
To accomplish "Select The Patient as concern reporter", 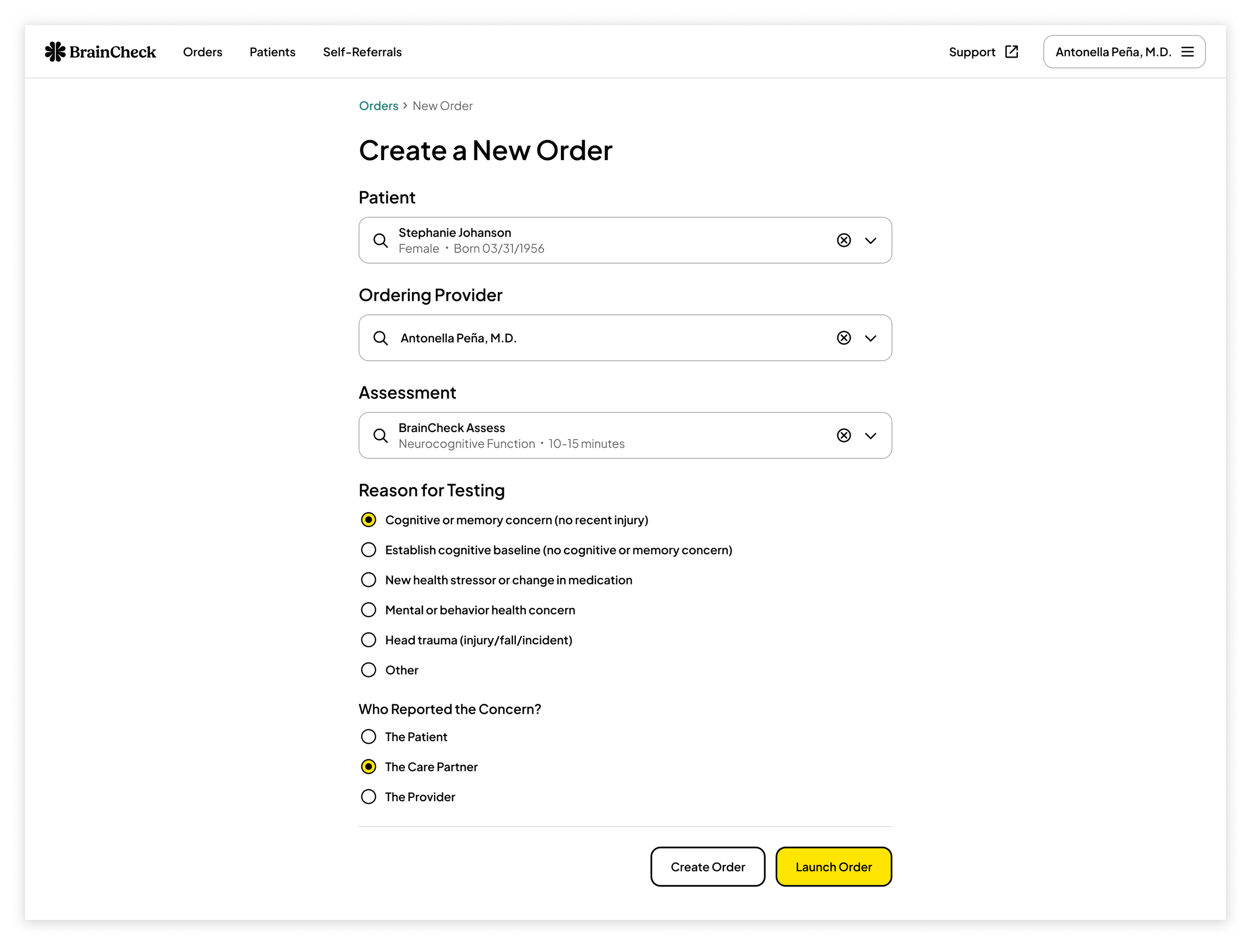I will (369, 736).
